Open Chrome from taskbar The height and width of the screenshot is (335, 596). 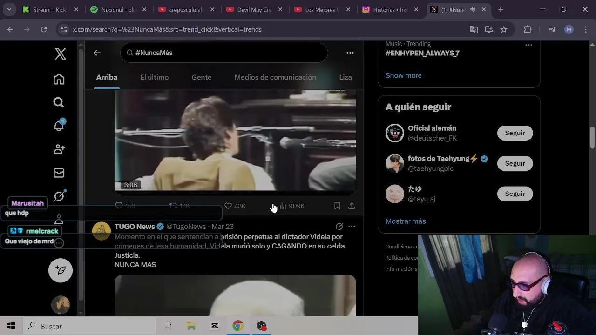(238, 326)
